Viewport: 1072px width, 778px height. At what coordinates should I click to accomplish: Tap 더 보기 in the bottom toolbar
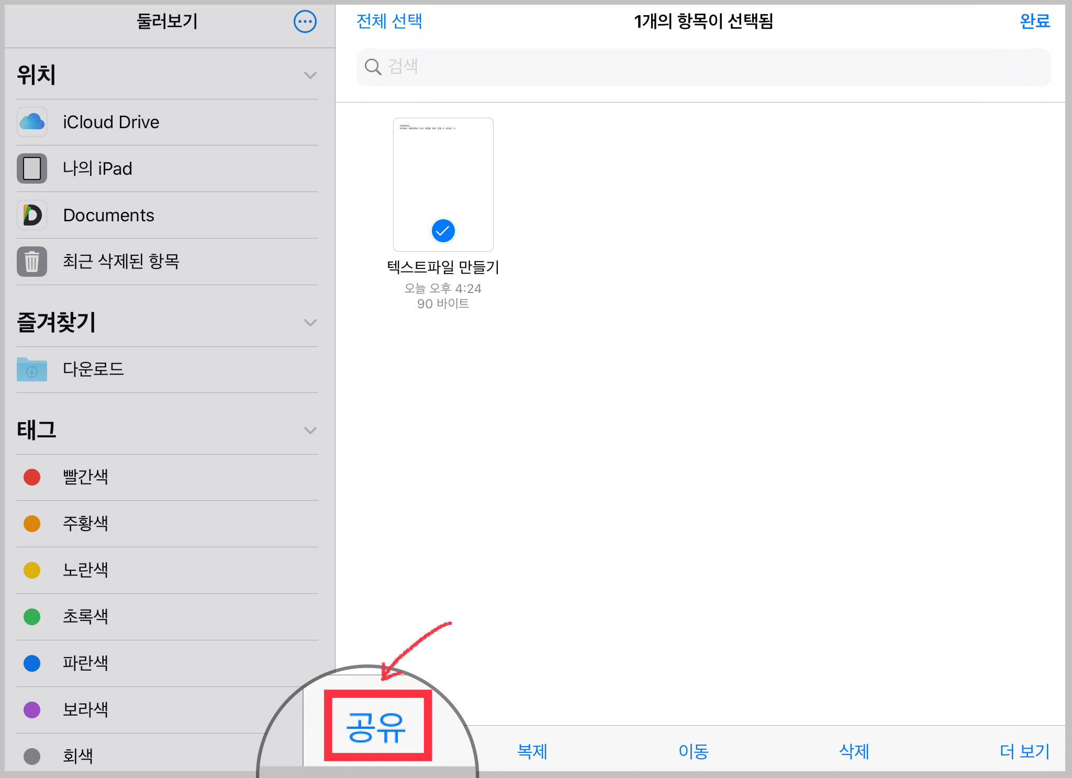(1024, 751)
